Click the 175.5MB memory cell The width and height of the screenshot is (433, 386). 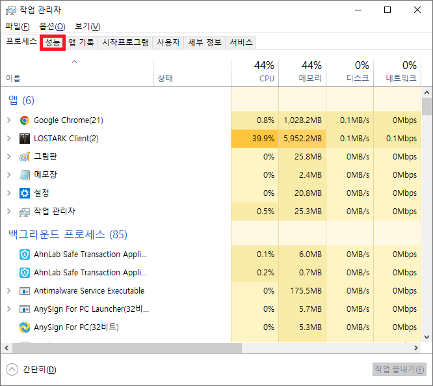click(302, 291)
